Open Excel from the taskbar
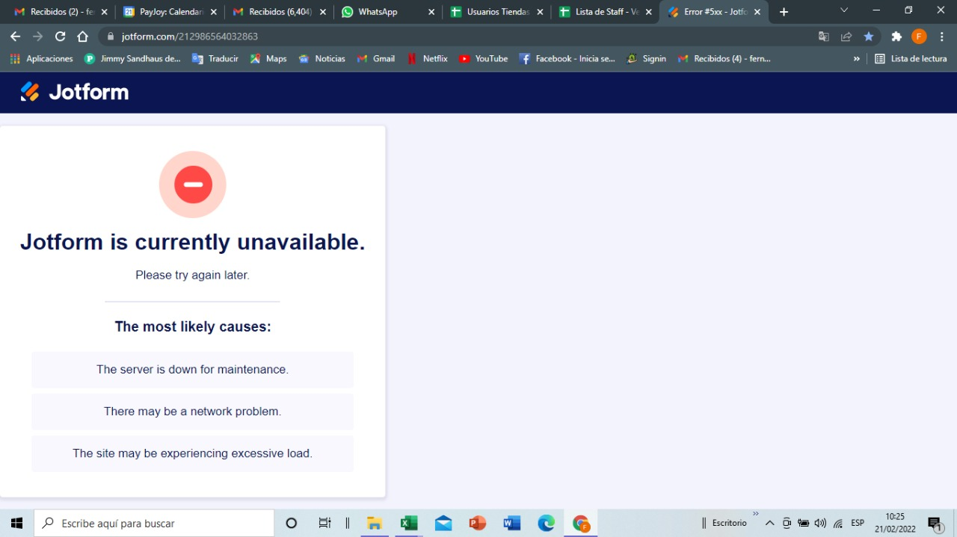The height and width of the screenshot is (537, 957). tap(409, 523)
